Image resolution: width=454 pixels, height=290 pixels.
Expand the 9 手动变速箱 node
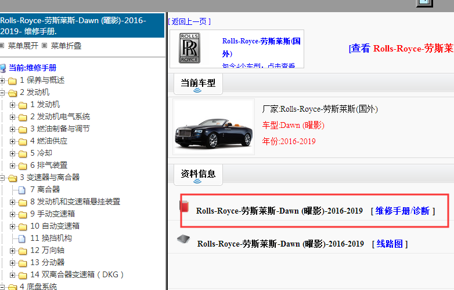[12, 214]
